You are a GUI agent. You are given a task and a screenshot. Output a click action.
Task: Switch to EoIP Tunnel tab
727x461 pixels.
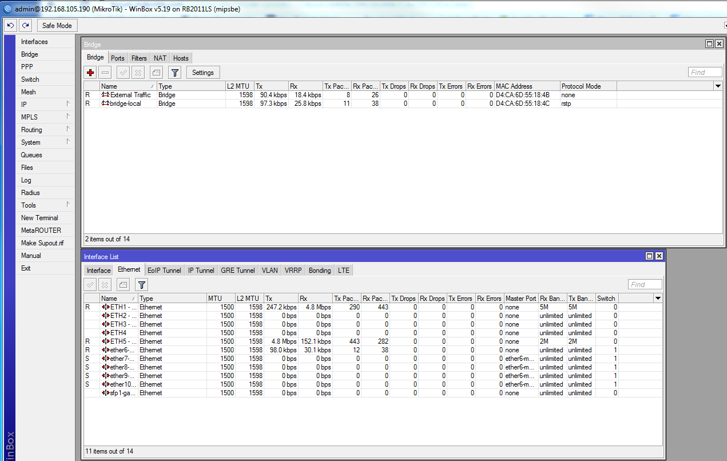click(164, 270)
